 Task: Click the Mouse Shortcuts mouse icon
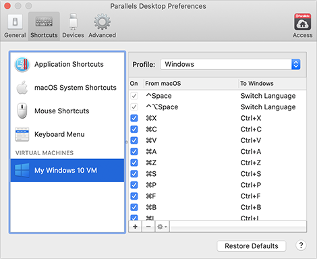(x=22, y=111)
